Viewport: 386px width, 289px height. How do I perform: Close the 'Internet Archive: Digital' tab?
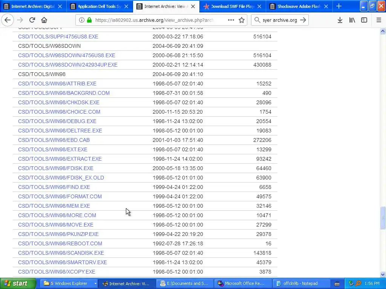click(60, 6)
